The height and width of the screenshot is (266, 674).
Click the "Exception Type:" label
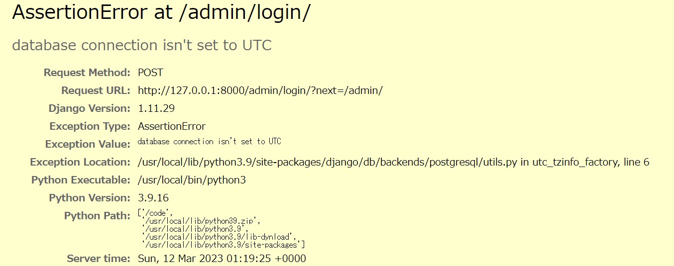click(x=90, y=126)
